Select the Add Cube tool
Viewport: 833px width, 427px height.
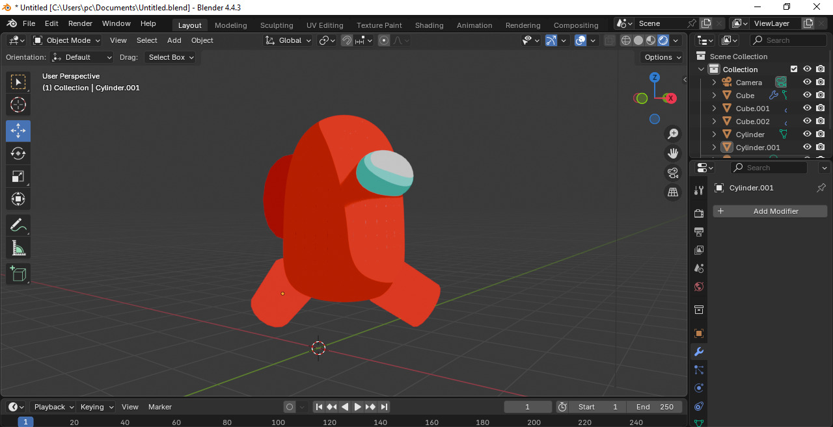pos(18,274)
